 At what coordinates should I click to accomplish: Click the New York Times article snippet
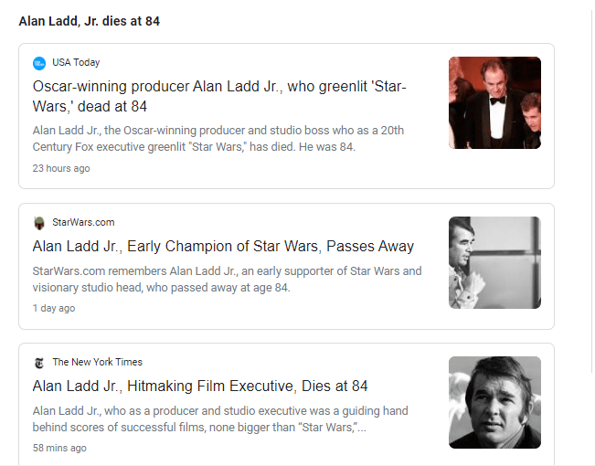(x=219, y=419)
